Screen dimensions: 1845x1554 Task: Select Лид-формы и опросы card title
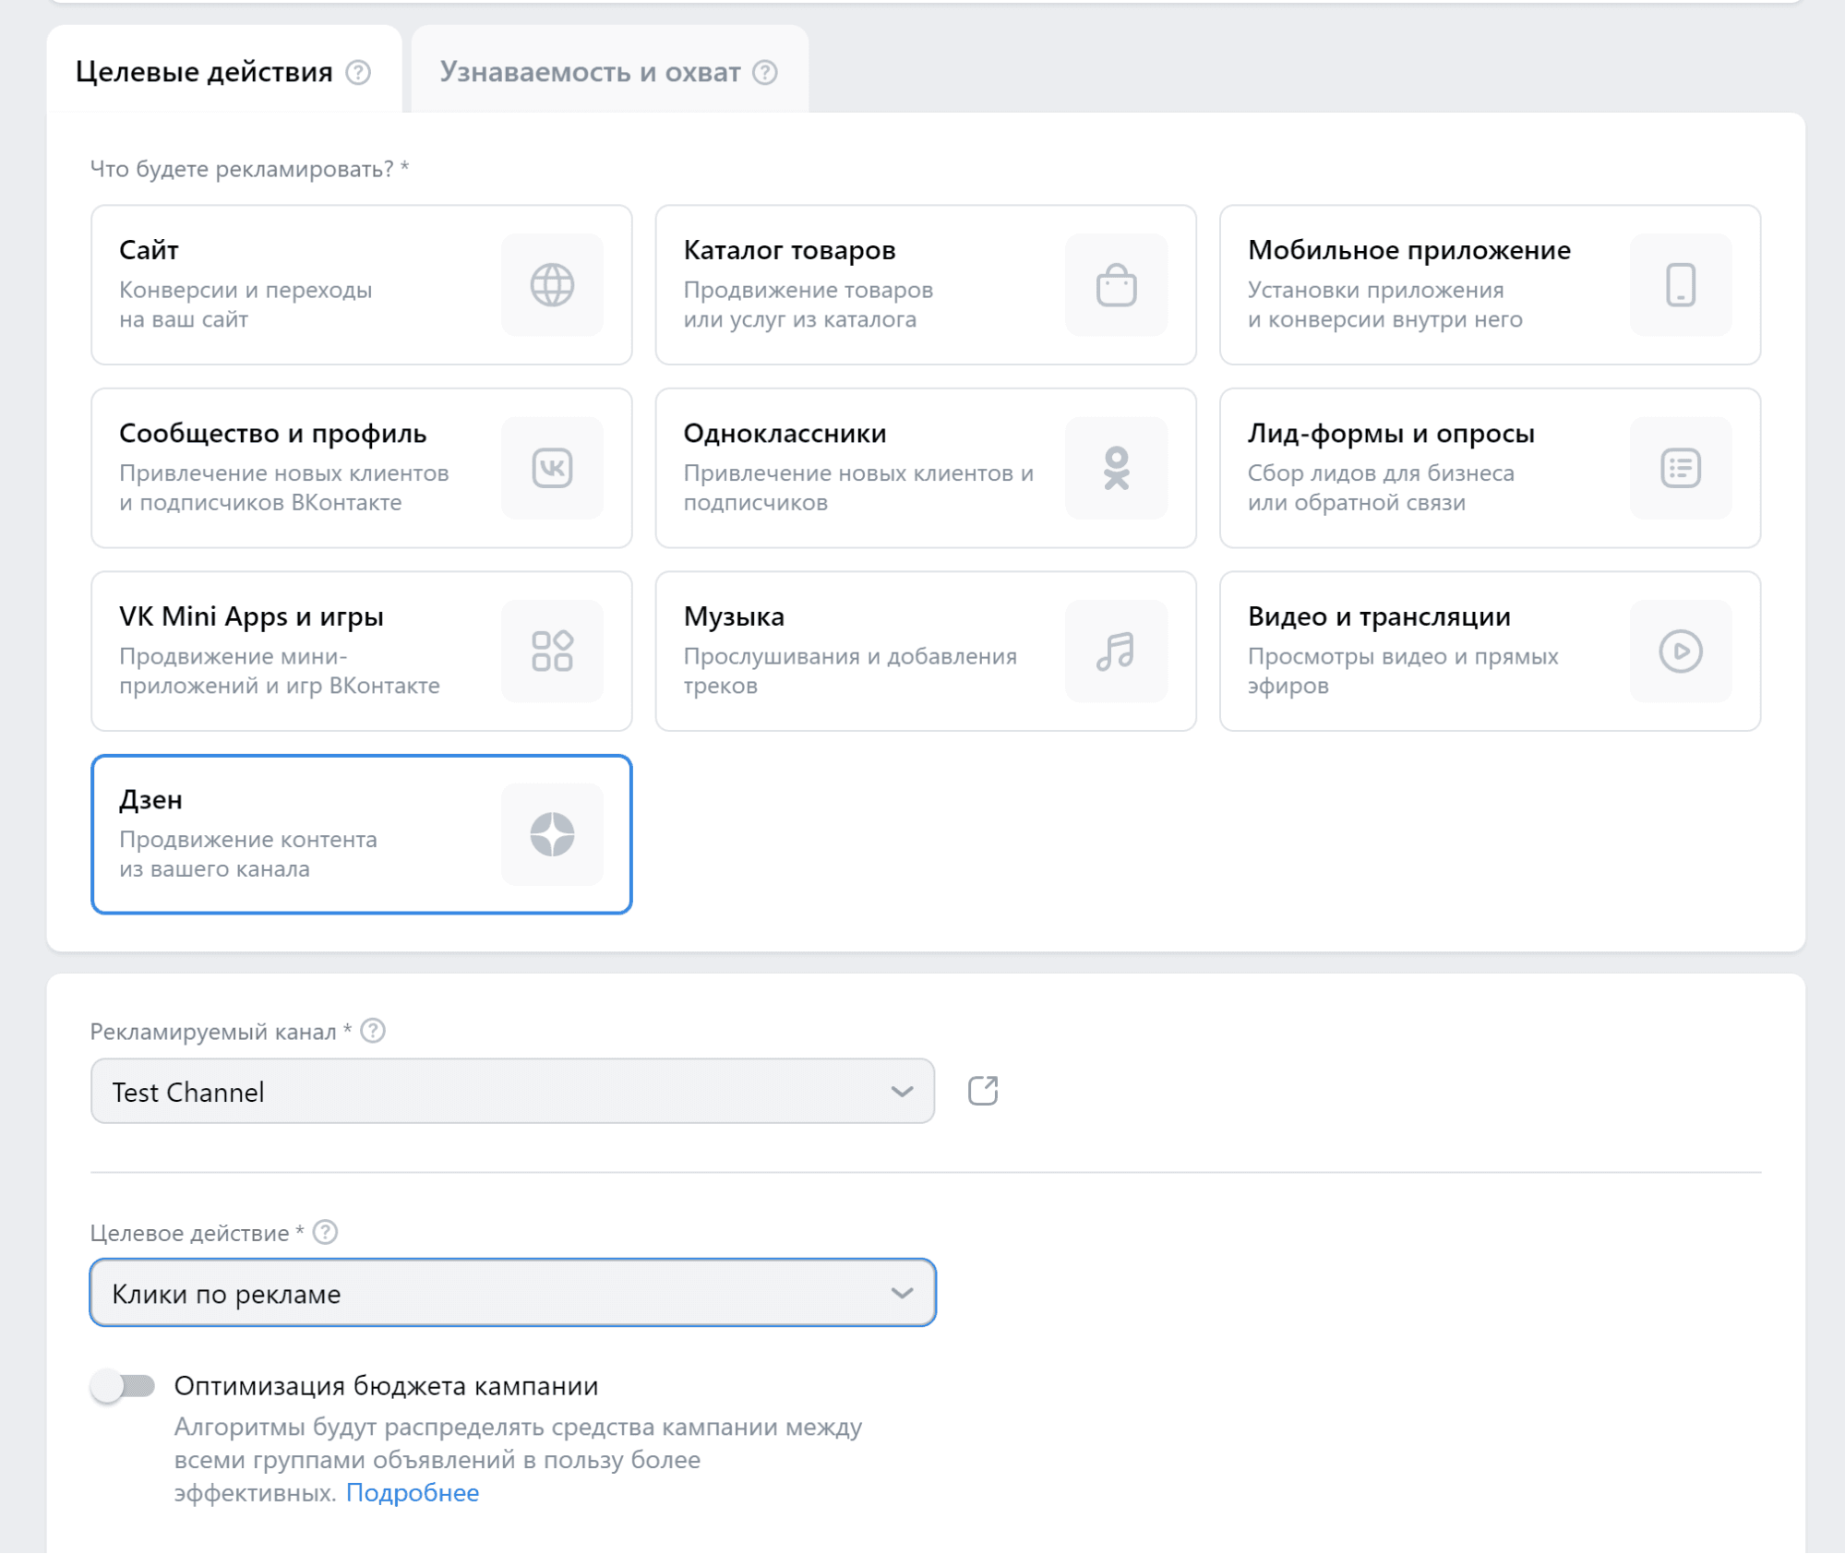point(1391,434)
